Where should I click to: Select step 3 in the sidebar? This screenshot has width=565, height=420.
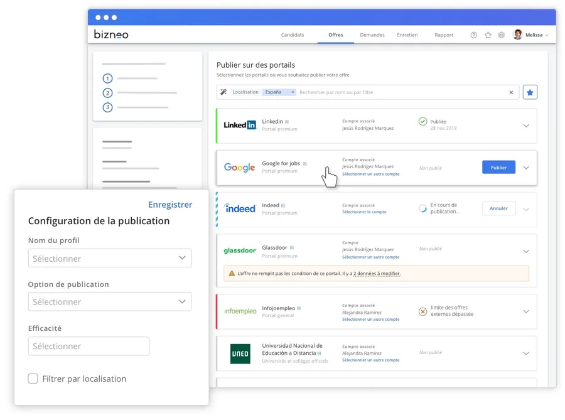coord(107,107)
